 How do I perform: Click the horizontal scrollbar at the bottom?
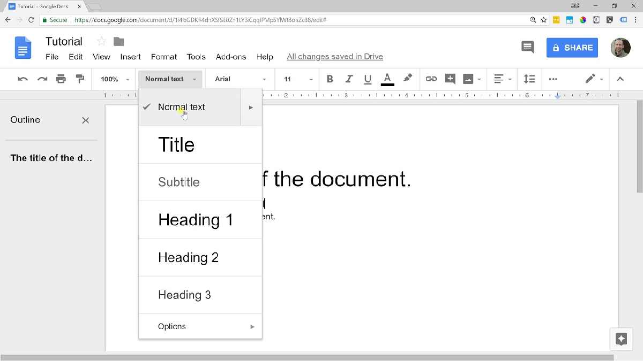[x=307, y=357]
